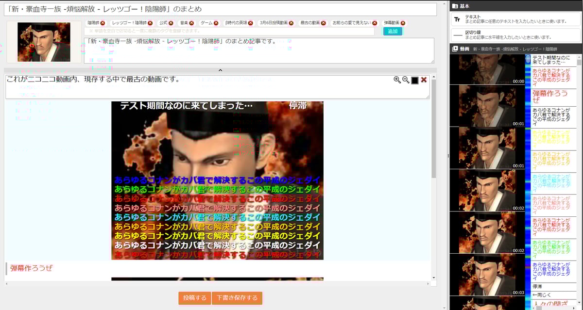Insert a テキスト block from basic panel

click(x=515, y=19)
